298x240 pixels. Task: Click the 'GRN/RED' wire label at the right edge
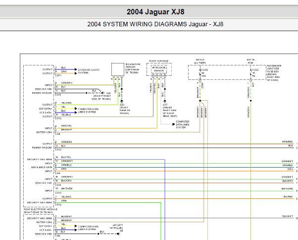[x=287, y=142]
